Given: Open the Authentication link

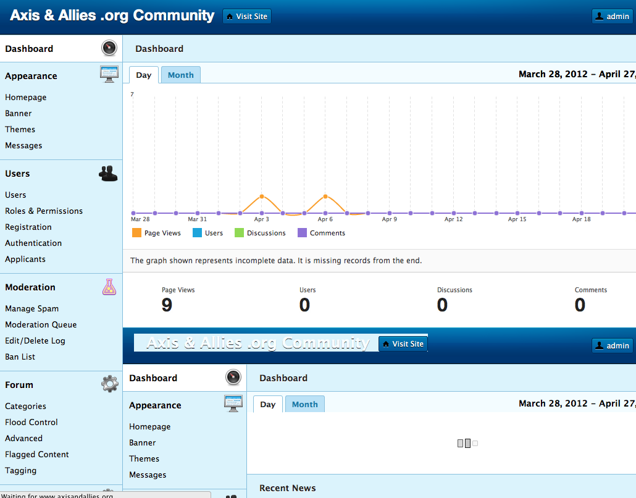Looking at the screenshot, I should pyautogui.click(x=33, y=243).
